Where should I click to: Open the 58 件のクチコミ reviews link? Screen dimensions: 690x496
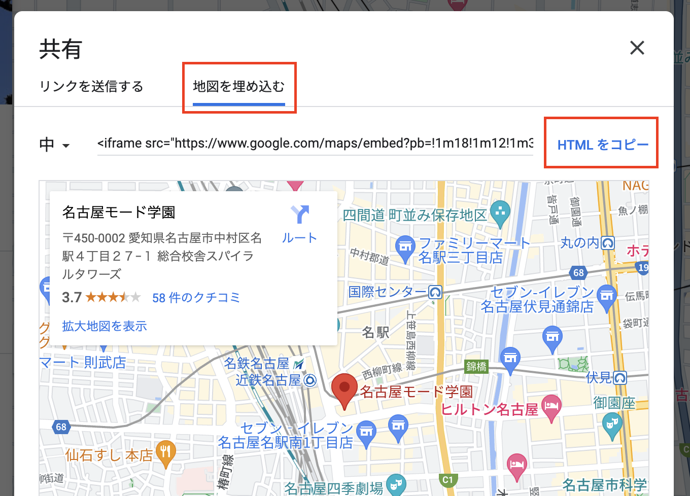coord(196,298)
